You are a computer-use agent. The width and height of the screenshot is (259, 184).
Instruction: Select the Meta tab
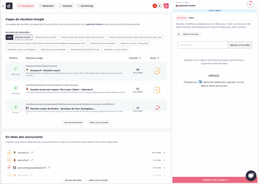[x=191, y=18]
